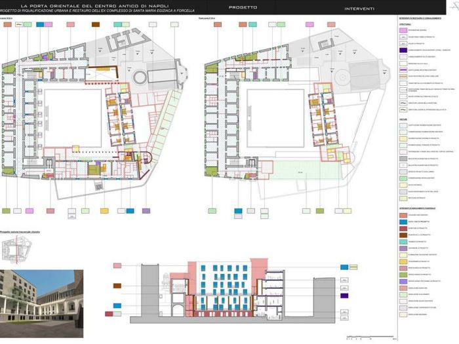
Task: Click the brown marker left of the cross section
Action: 117,286
